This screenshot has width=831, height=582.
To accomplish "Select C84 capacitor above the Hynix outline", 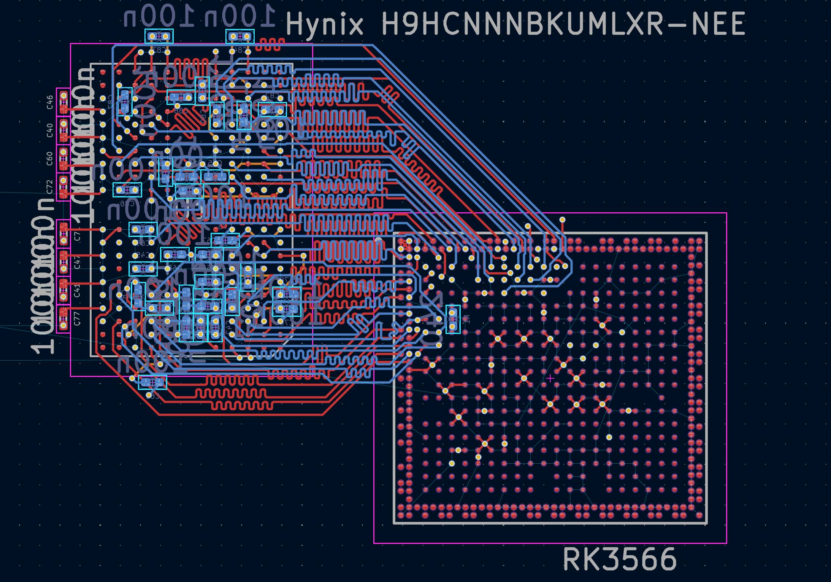I will click(240, 37).
